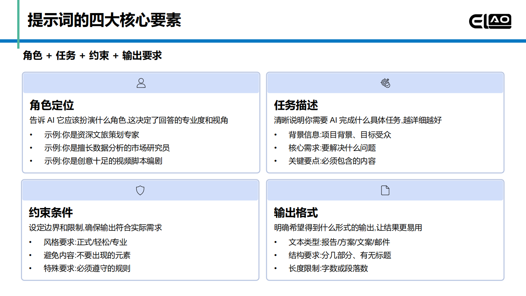This screenshot has width=526, height=296.
Task: Click the document icon above 输出格式
Action: tap(385, 190)
